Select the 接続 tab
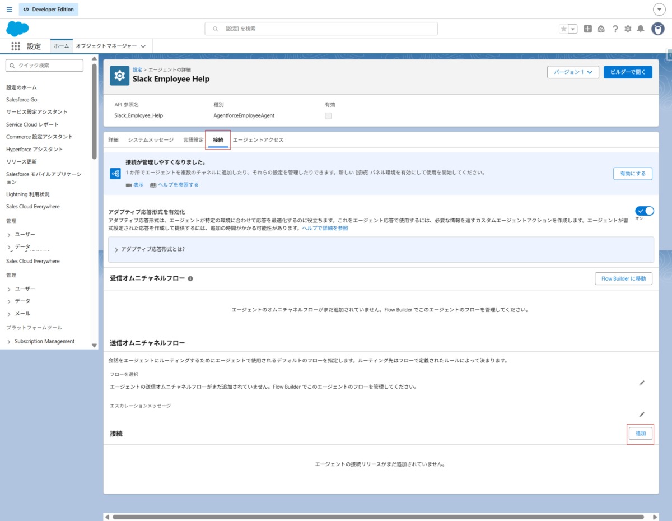672x521 pixels. [x=218, y=140]
